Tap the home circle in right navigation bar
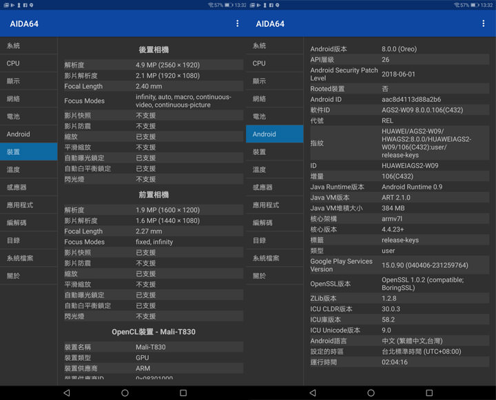496x400 pixels. tap(371, 392)
